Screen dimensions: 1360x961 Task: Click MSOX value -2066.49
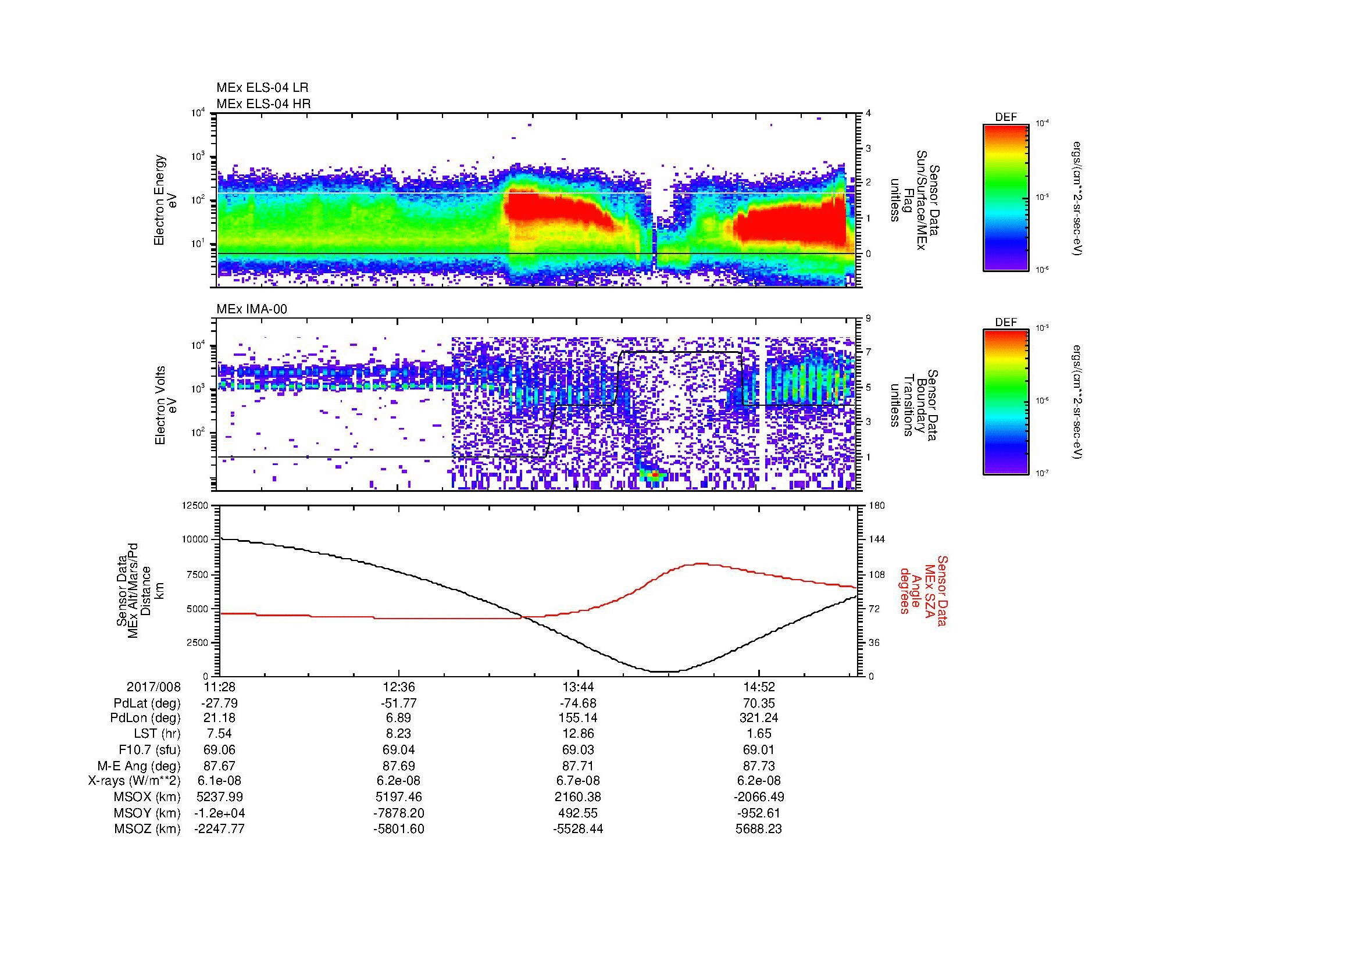click(759, 797)
